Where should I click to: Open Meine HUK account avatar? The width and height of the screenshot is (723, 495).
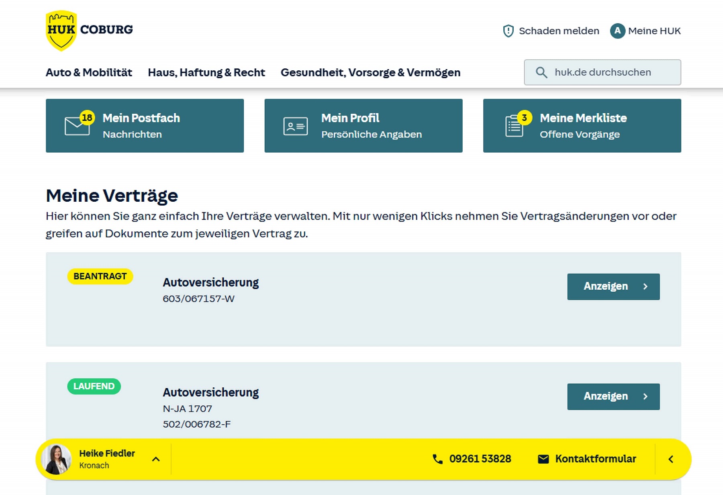[x=617, y=31]
